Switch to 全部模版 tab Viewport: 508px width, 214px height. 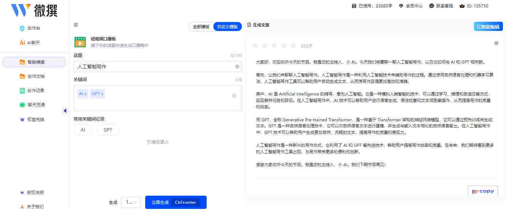201,26
